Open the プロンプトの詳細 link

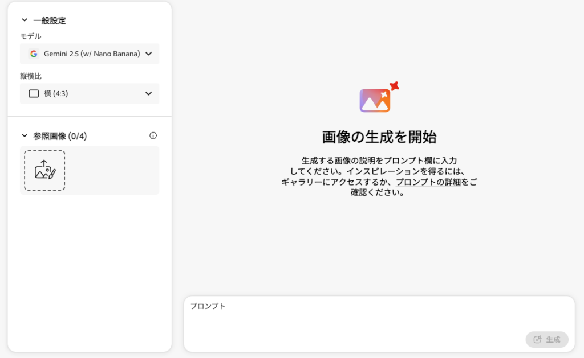[428, 182]
